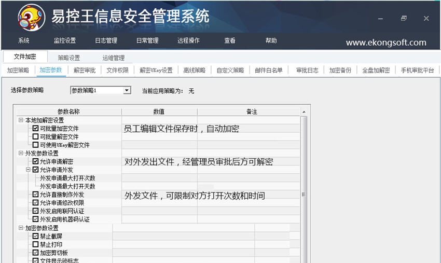
Task: Open the www.ekongsoft.com website link
Action: click(385, 43)
